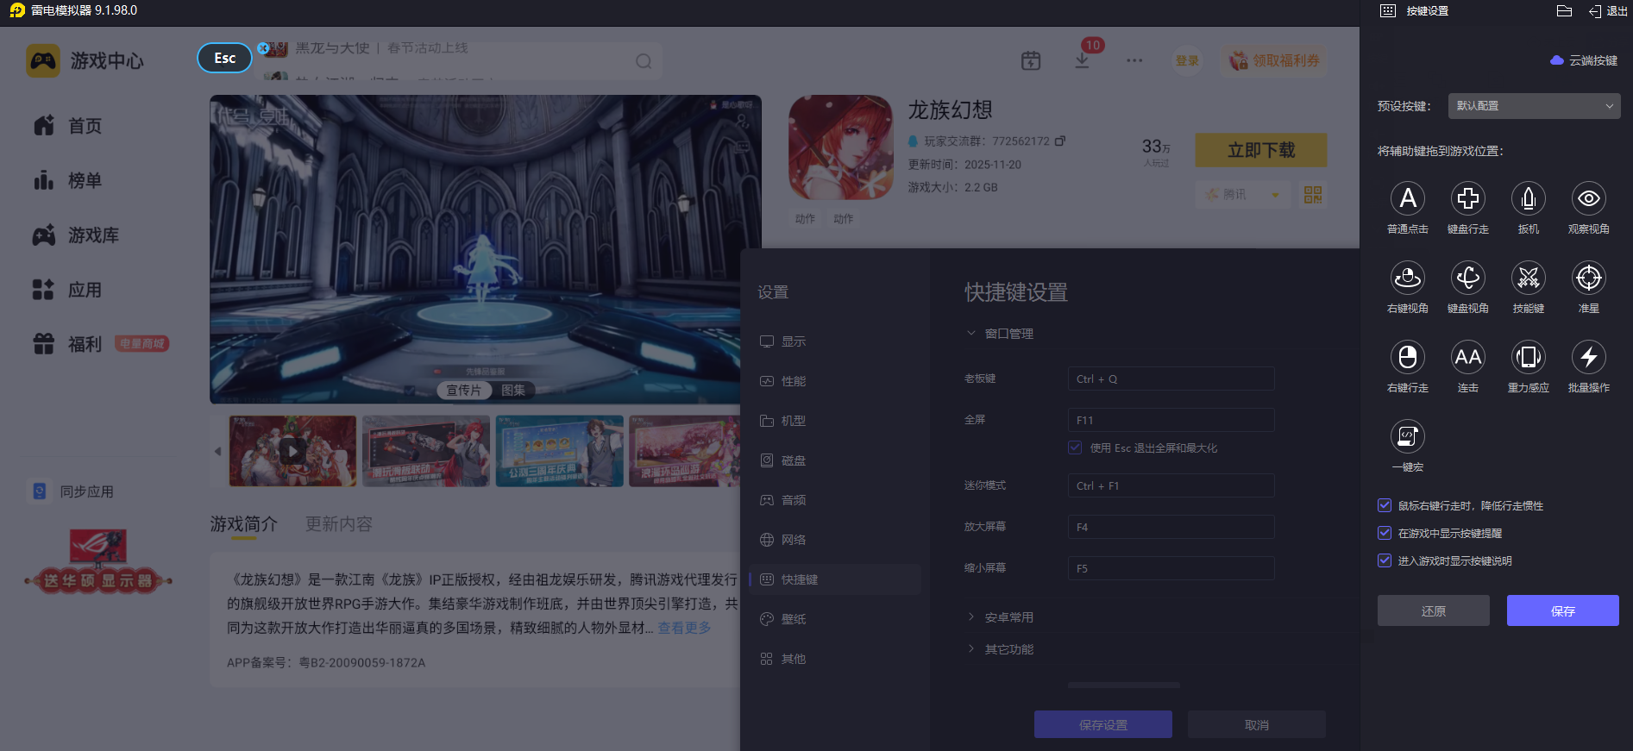Screen dimensions: 1633x751
Task: Open 游戏库 game library
Action: coord(76,235)
